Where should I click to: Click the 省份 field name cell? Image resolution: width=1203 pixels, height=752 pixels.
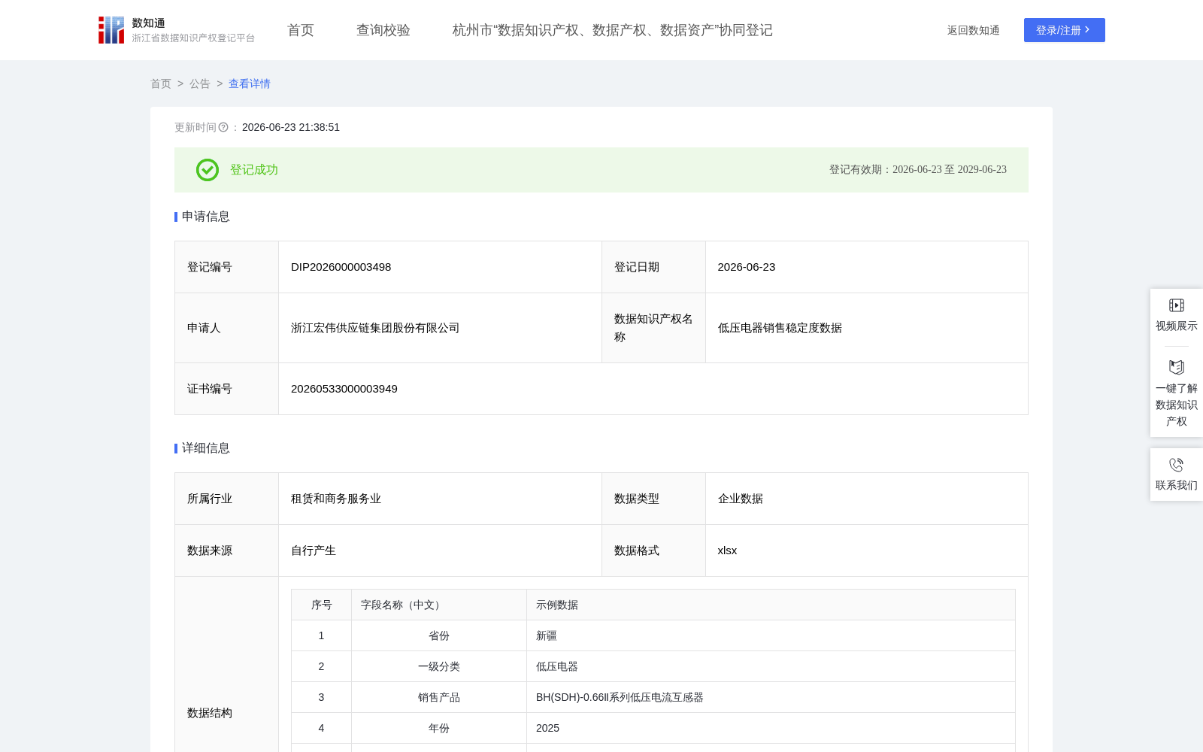[x=439, y=635]
